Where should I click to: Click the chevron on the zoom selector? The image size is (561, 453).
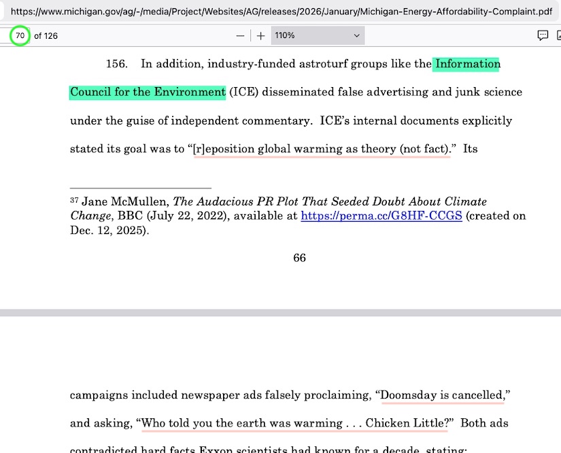click(x=356, y=36)
